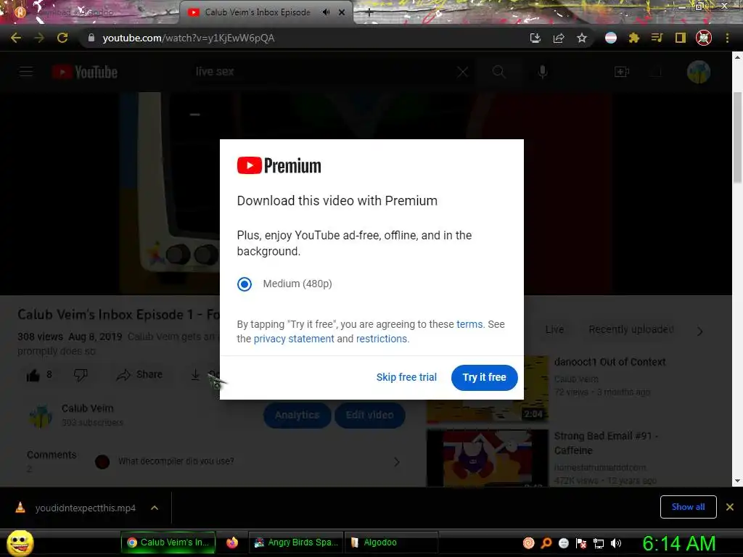
Task: Open the privacy statement link
Action: [294, 339]
